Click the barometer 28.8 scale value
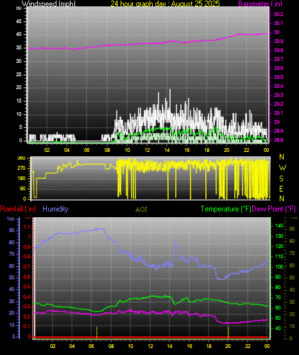This screenshot has width=299, height=355. click(x=278, y=140)
